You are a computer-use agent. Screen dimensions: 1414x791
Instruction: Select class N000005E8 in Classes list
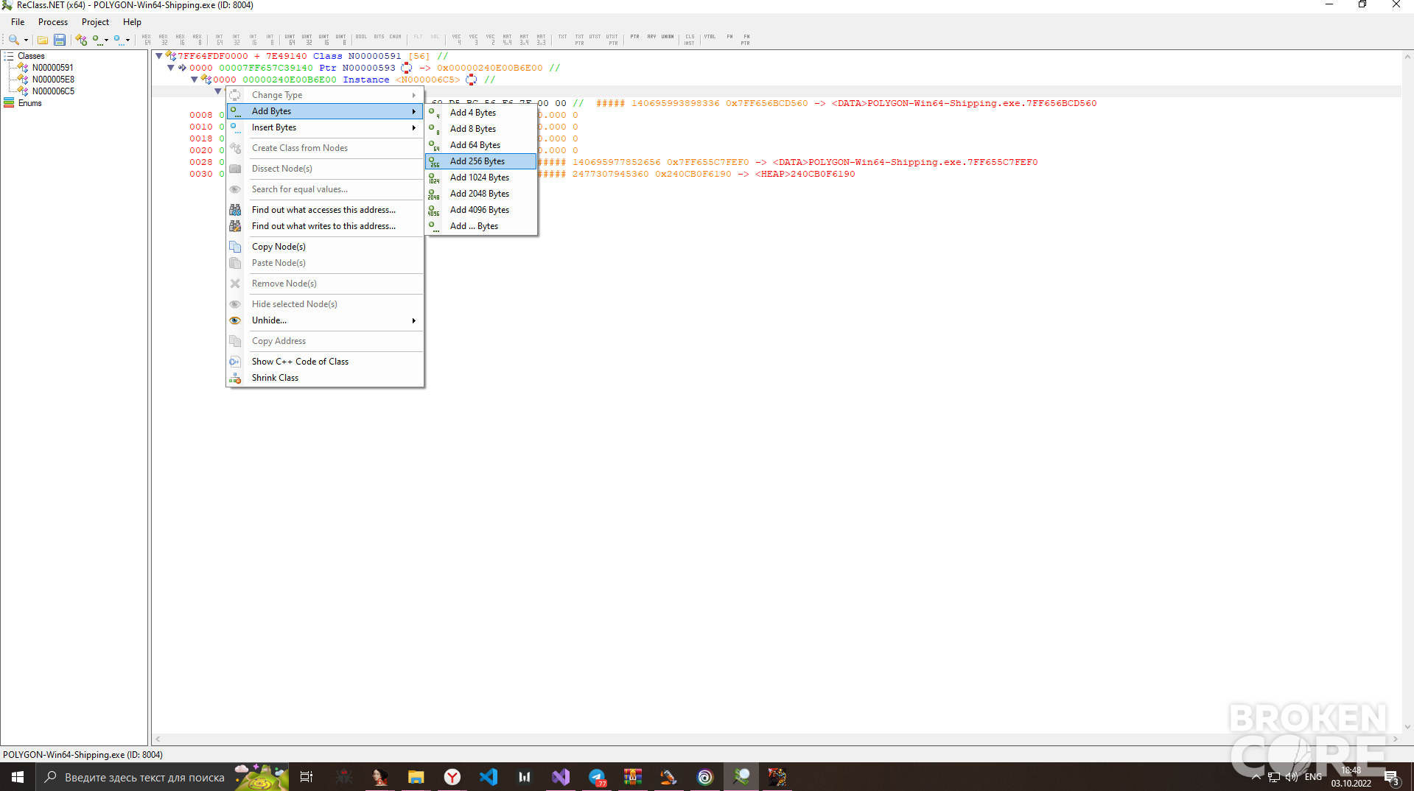pos(53,80)
